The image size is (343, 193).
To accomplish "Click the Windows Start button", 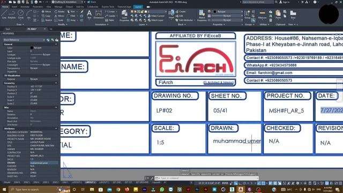I will pyautogui.click(x=4, y=189).
